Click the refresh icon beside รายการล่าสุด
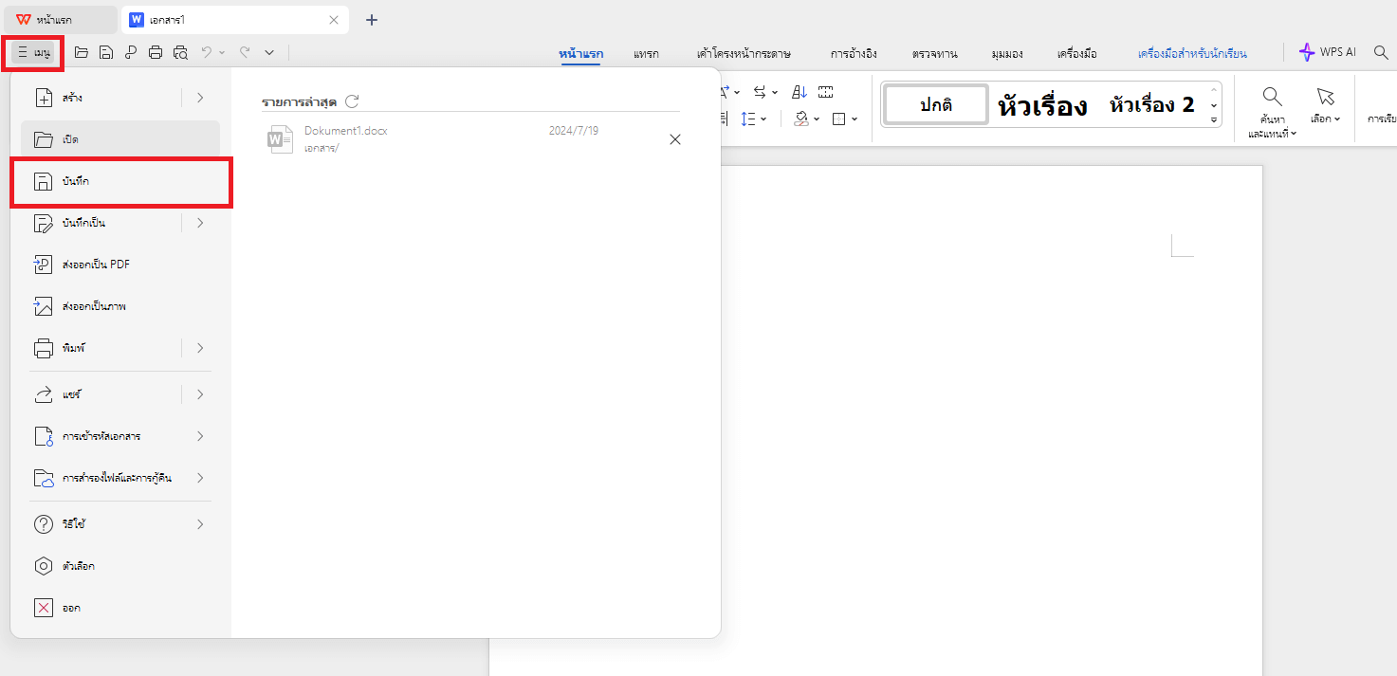Viewport: 1397px width, 676px height. tap(352, 101)
